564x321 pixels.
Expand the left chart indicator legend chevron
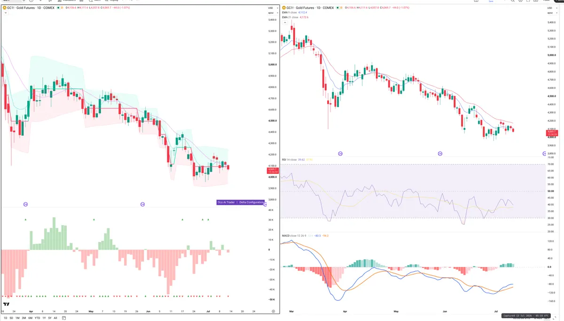(x=5, y=13)
